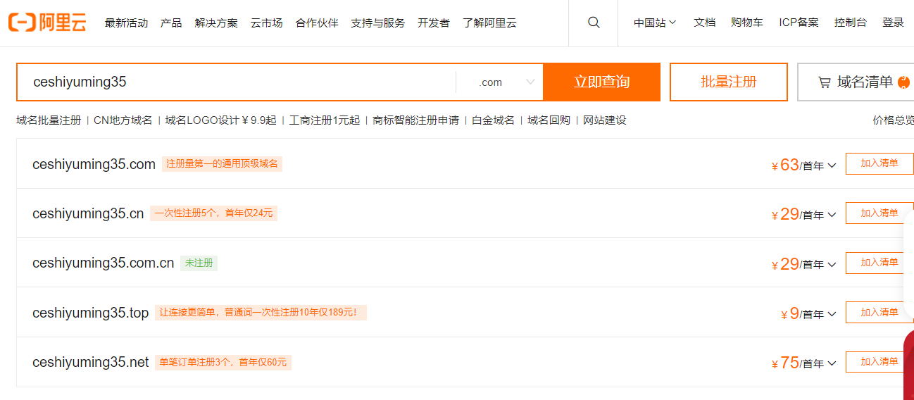Click the ￥75 price of ceshiyuming35.net

pyautogui.click(x=785, y=363)
